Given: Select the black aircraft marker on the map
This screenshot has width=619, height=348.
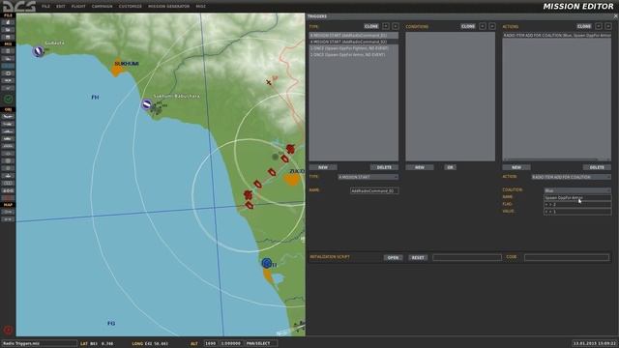Looking at the screenshot, I should pos(269,82).
